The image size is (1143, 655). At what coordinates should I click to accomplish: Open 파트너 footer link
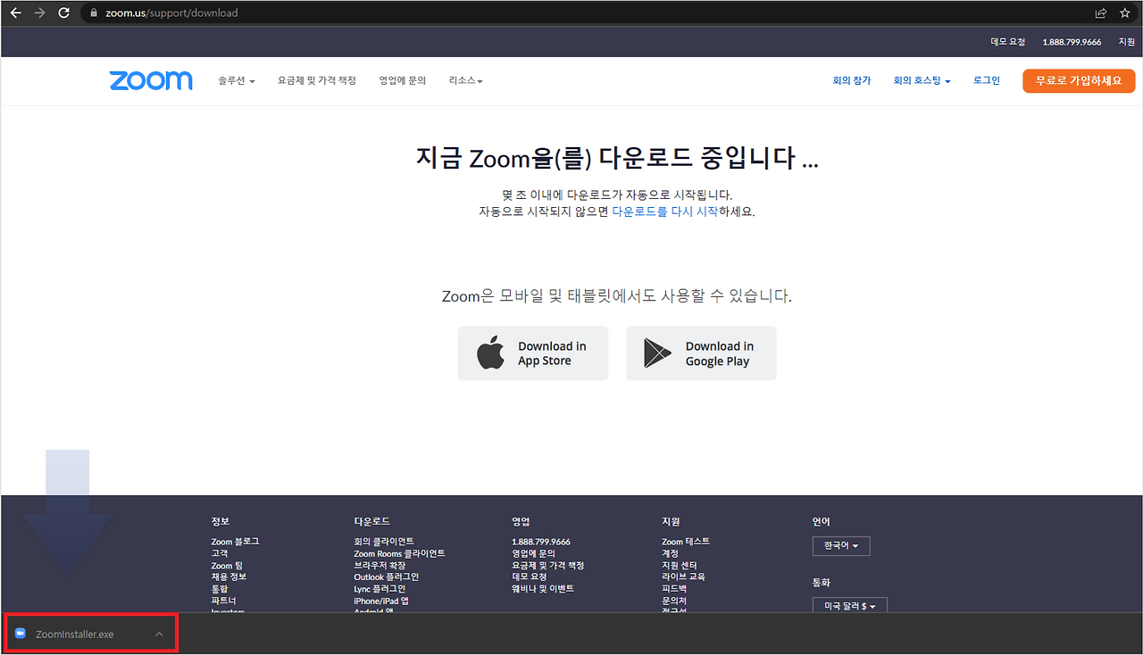(224, 601)
